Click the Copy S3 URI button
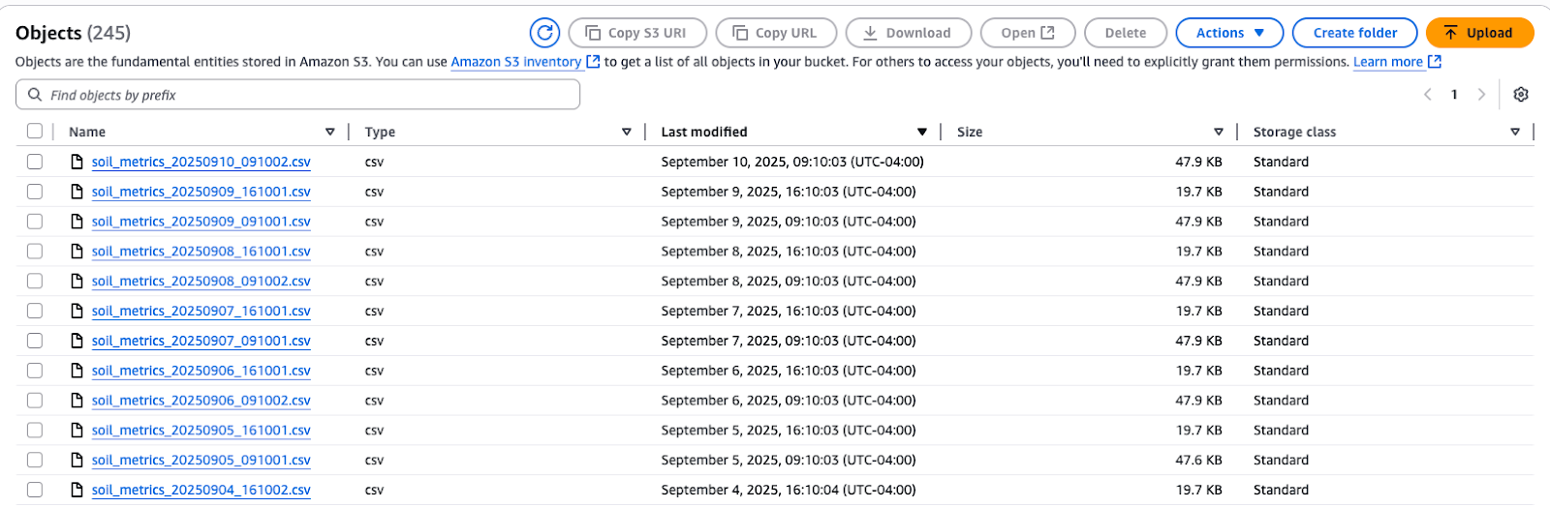The height and width of the screenshot is (508, 1550). click(x=637, y=33)
